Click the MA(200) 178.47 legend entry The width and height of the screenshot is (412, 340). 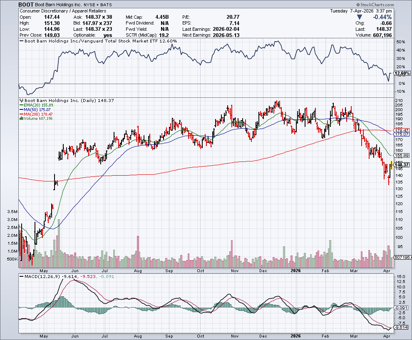pos(36,114)
